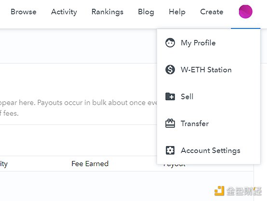Click the Account Settings gear icon
Image resolution: width=267 pixels, height=201 pixels.
coord(170,150)
